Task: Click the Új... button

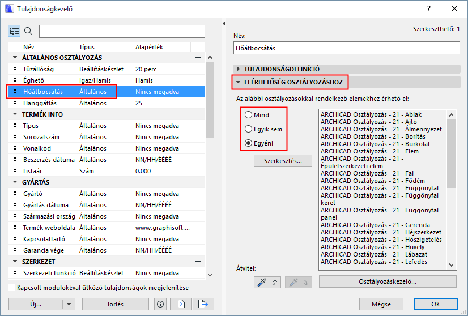Action: pyautogui.click(x=36, y=304)
